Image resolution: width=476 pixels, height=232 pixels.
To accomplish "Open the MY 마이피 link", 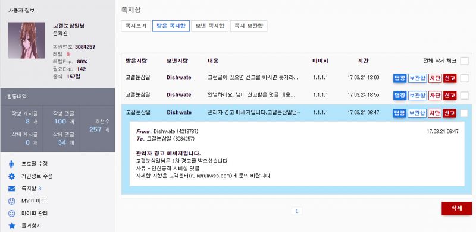I will (33, 201).
